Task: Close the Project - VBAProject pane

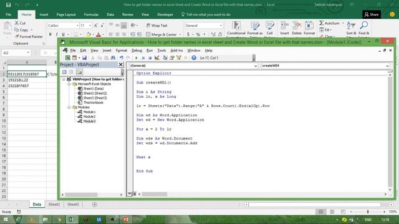Action: [121, 65]
